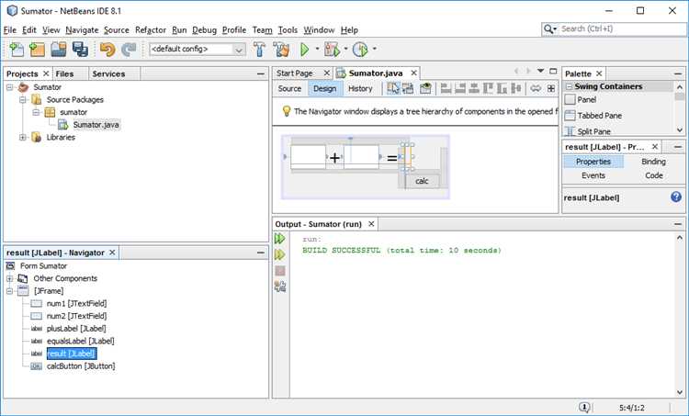Click the Output settings icon below Stop
689x416 pixels.
coord(280,287)
